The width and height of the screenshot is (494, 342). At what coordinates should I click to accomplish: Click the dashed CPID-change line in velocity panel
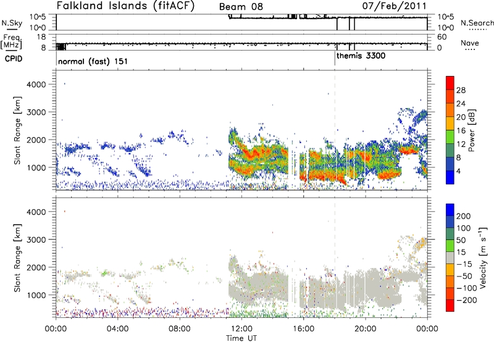point(335,257)
